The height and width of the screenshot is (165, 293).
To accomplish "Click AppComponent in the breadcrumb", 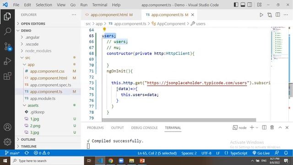I will pos(171,24).
